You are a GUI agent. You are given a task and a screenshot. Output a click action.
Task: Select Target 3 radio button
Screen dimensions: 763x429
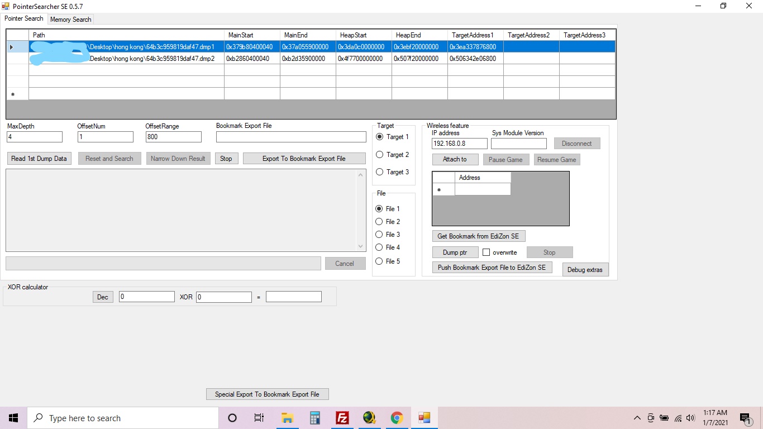[x=380, y=172]
